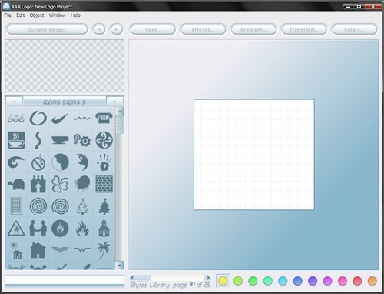Screen dimensions: 384x294
Task: Choose the globe with face profile icon
Action: pyautogui.click(x=60, y=162)
